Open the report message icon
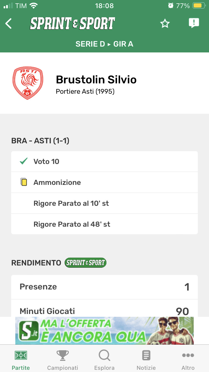Image resolution: width=209 pixels, height=372 pixels. [194, 23]
